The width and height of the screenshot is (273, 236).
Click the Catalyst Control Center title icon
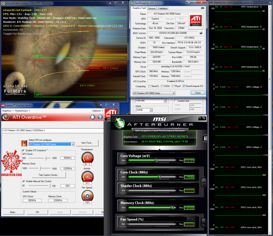pyautogui.click(x=3, y=105)
